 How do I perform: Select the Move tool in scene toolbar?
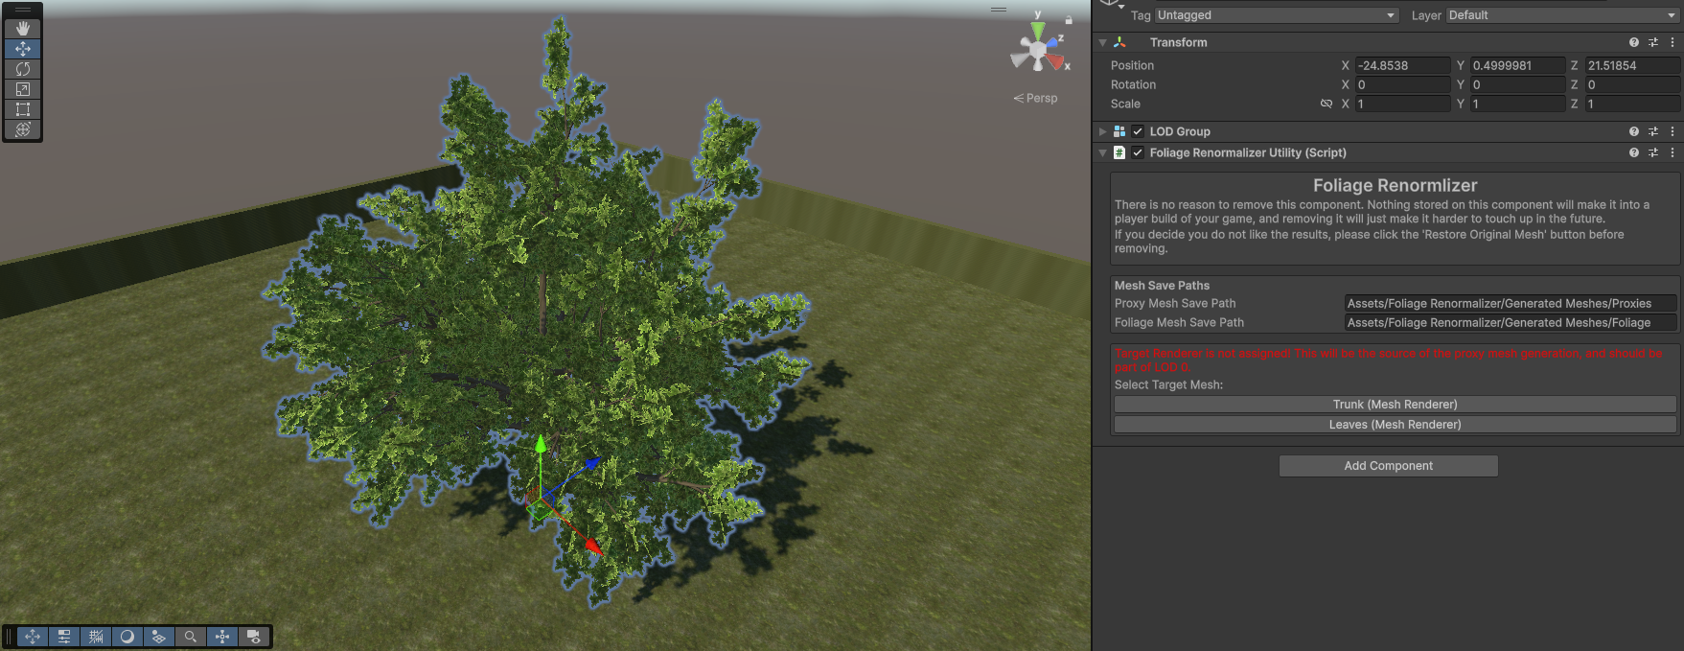[x=23, y=48]
